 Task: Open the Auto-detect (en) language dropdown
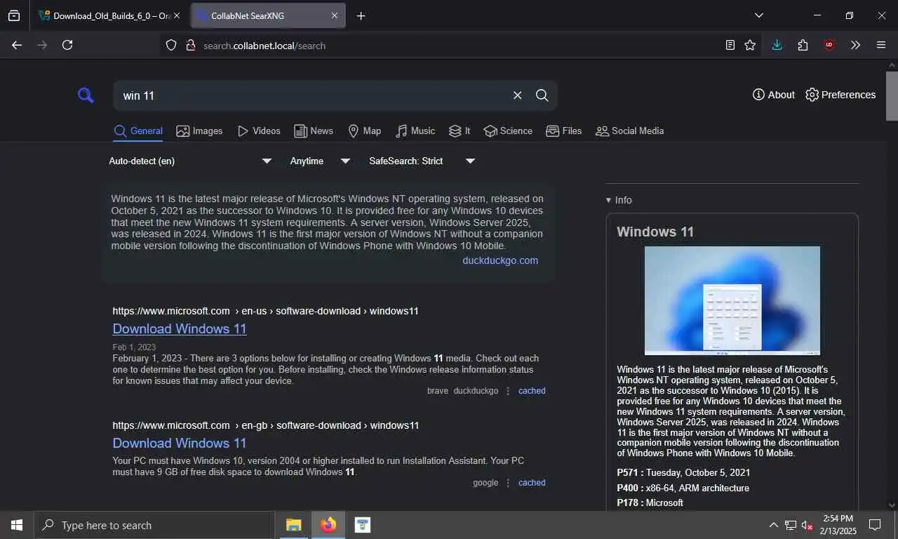pyautogui.click(x=190, y=161)
